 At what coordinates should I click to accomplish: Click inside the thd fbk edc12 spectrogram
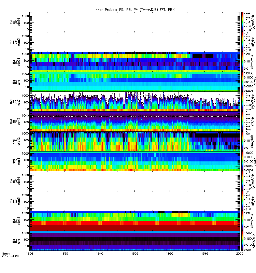[134, 141]
